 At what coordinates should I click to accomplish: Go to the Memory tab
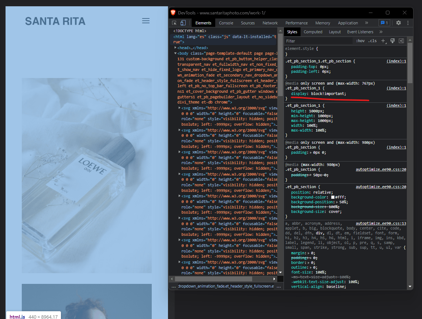pyautogui.click(x=323, y=23)
